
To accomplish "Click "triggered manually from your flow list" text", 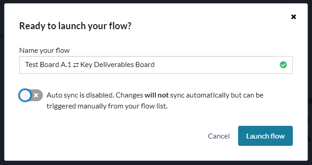I will [107, 106].
